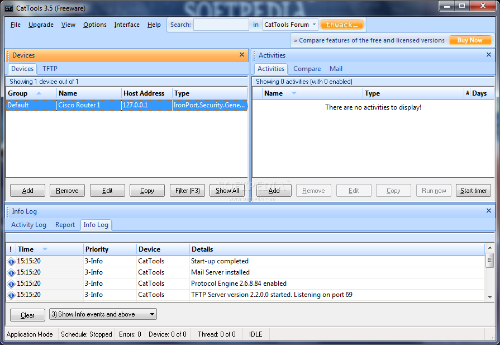Click the Days column header

pyautogui.click(x=483, y=93)
